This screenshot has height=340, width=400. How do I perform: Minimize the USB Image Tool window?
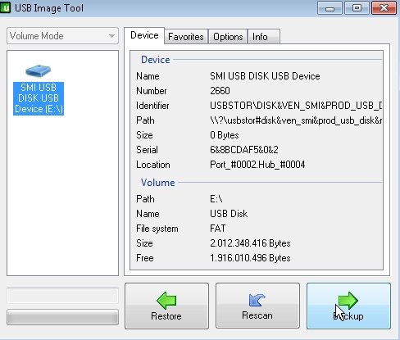330,8
